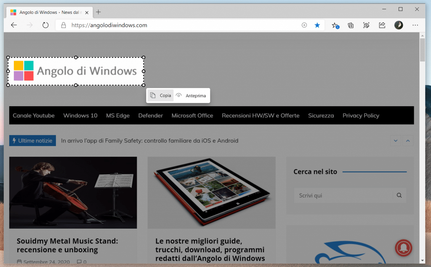
Task: Open the user profile avatar
Action: [398, 25]
